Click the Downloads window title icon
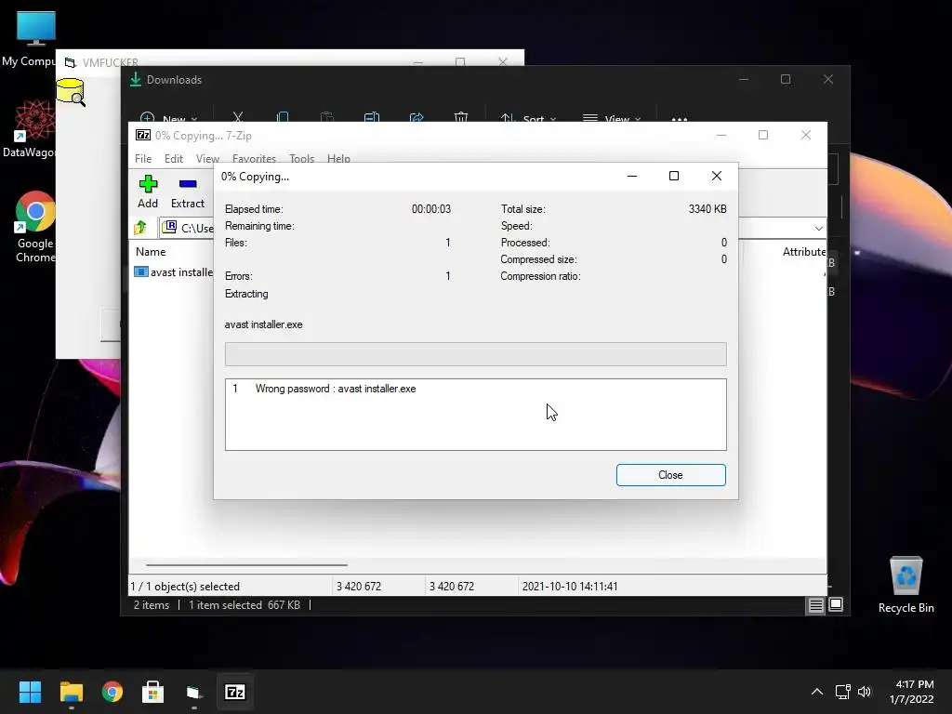The height and width of the screenshot is (714, 952). (x=136, y=80)
